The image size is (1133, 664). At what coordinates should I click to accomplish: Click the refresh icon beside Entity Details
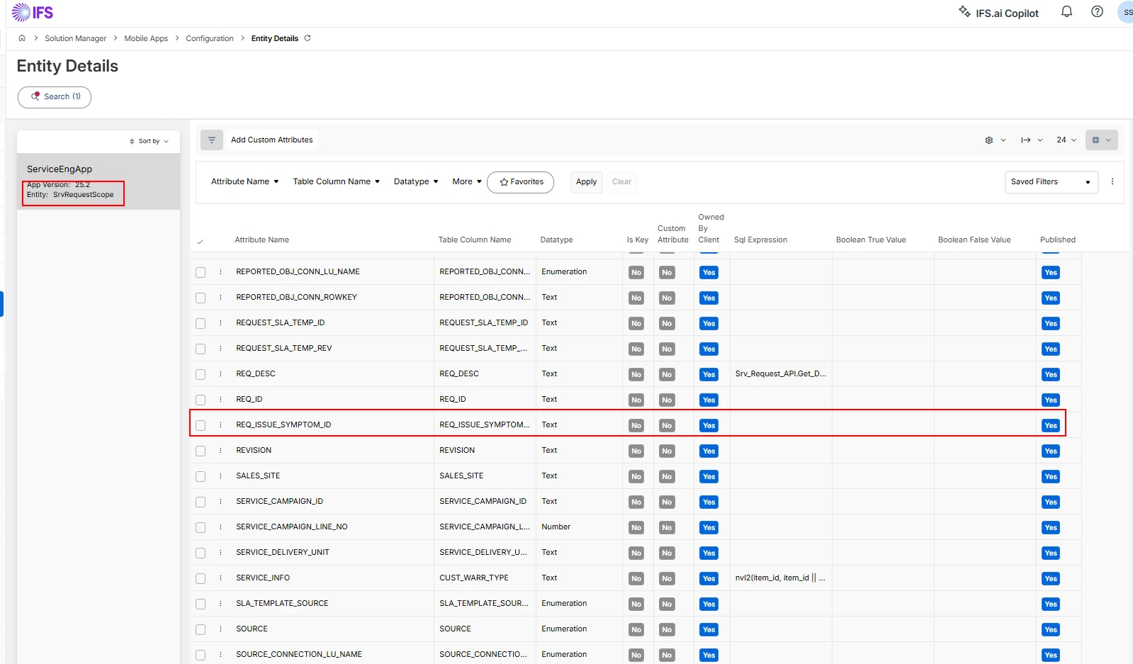(308, 38)
